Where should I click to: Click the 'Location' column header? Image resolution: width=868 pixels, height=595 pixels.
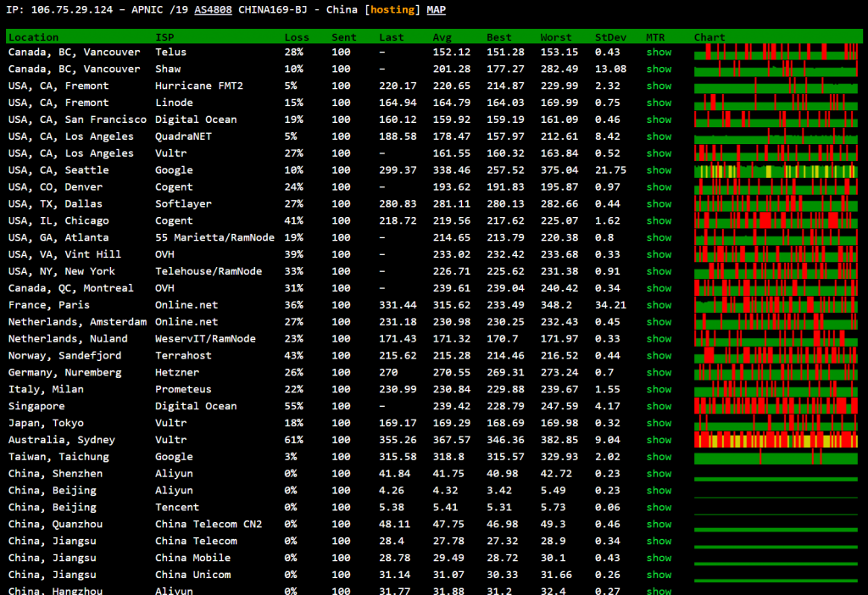coord(33,37)
